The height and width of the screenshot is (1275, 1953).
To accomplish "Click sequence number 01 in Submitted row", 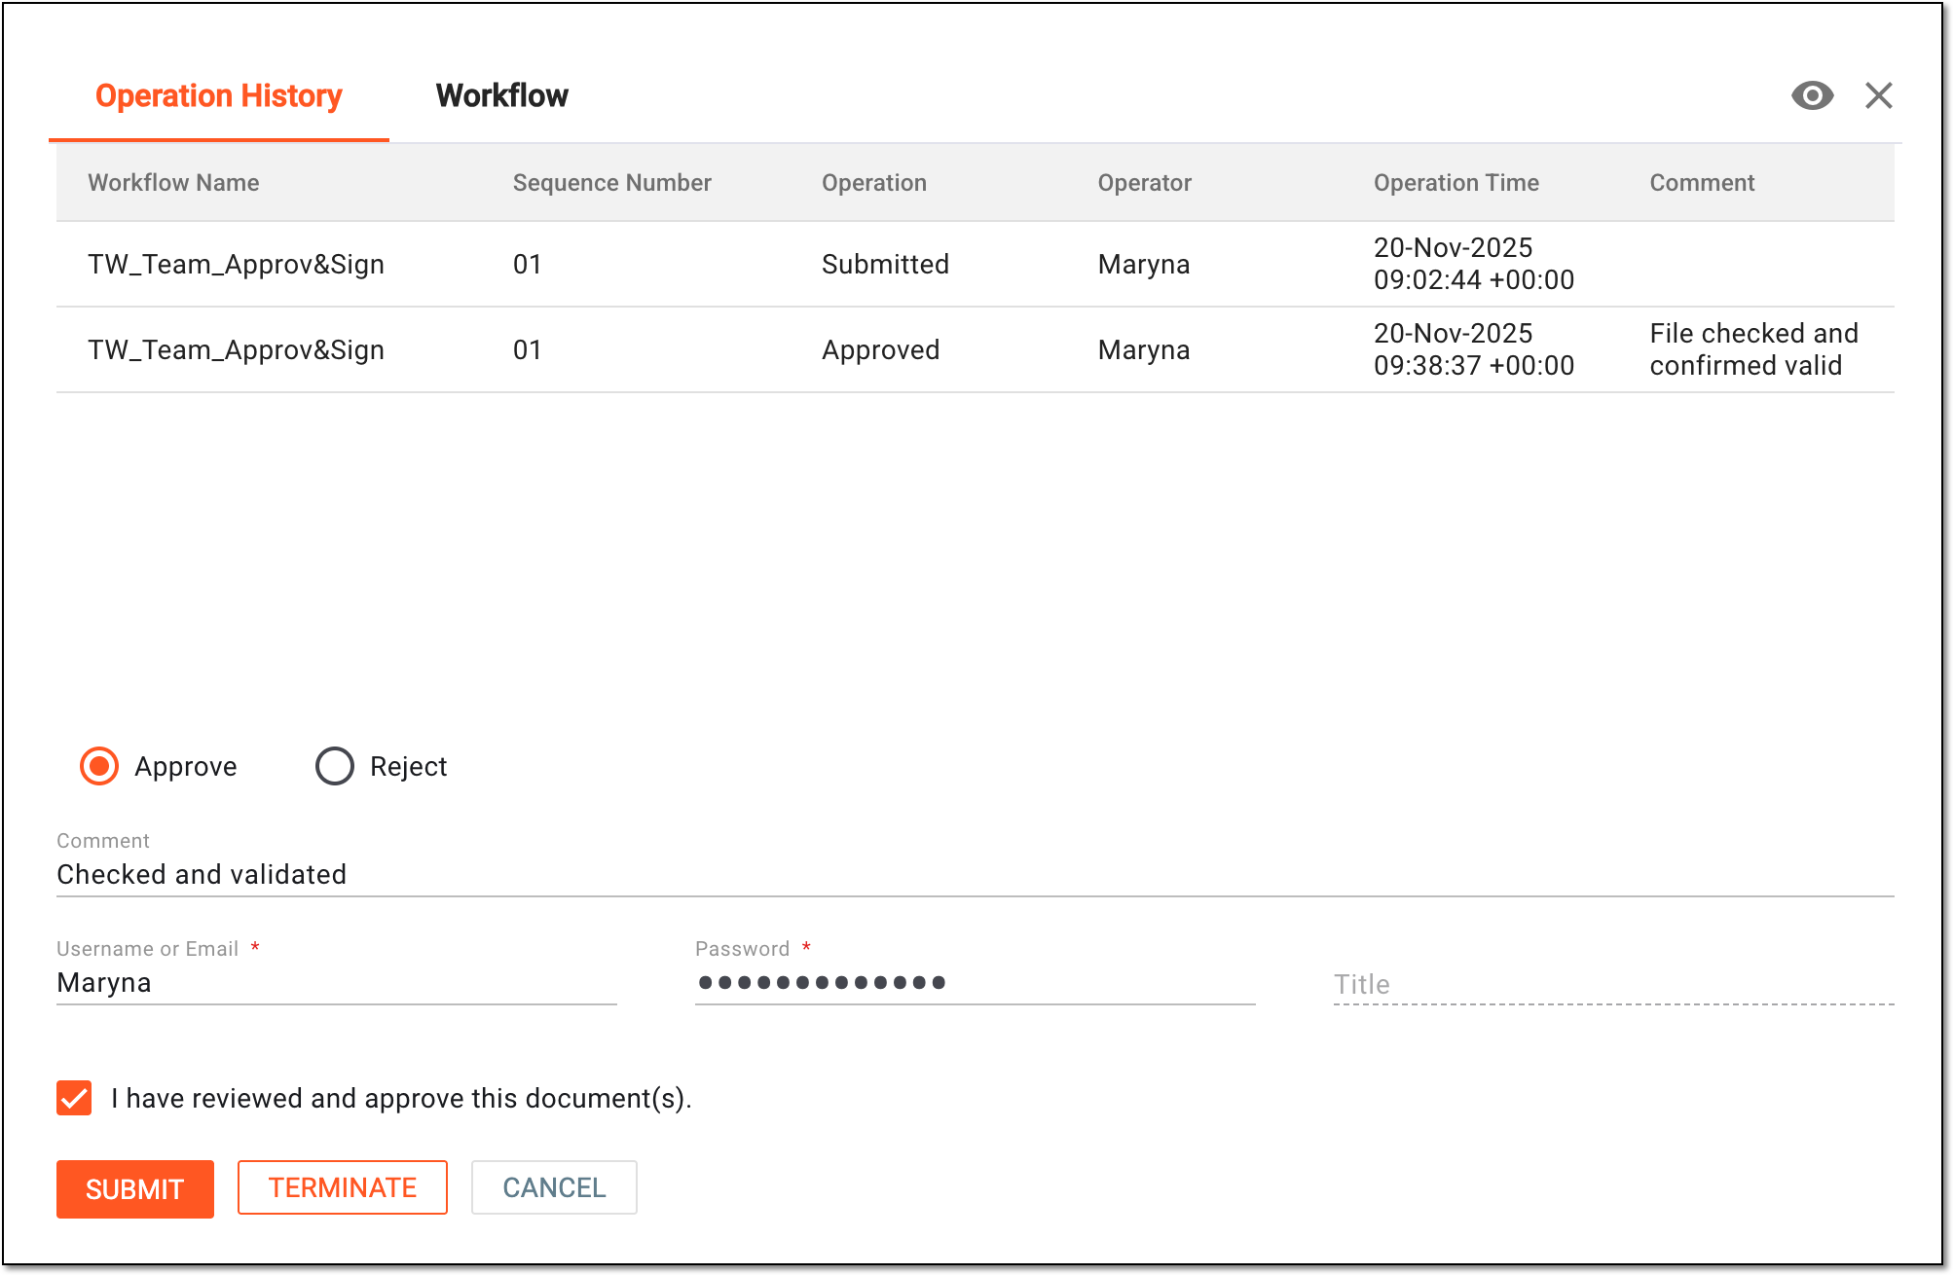I will pyautogui.click(x=528, y=264).
